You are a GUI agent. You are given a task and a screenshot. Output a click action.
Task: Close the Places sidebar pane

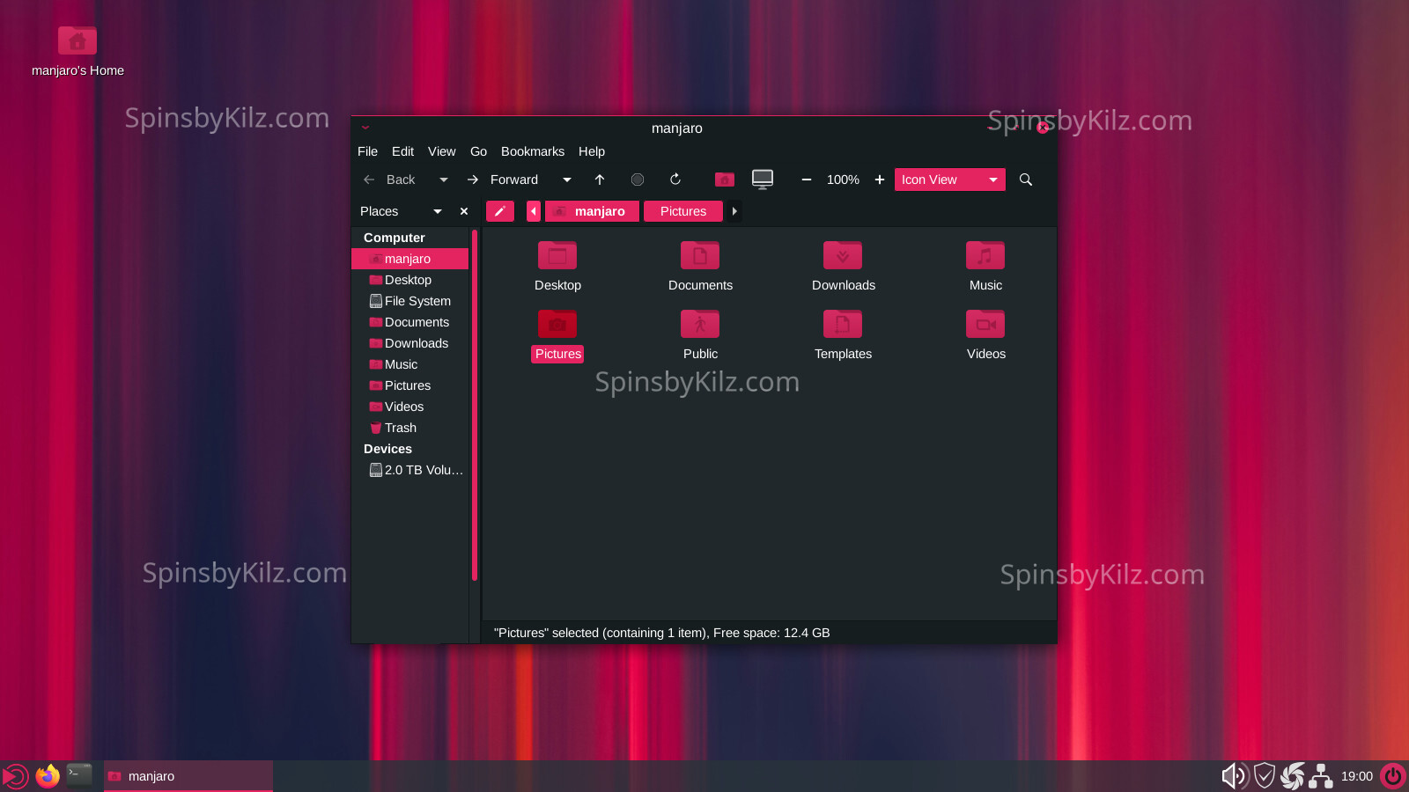tap(464, 211)
